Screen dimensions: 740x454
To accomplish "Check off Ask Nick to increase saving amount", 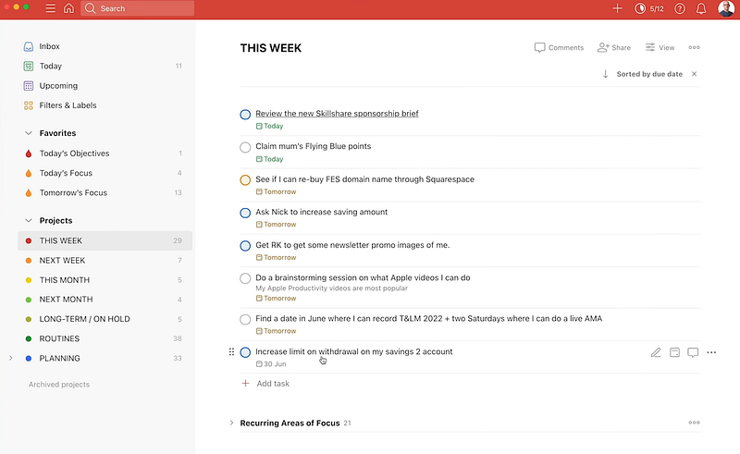I will point(245,213).
